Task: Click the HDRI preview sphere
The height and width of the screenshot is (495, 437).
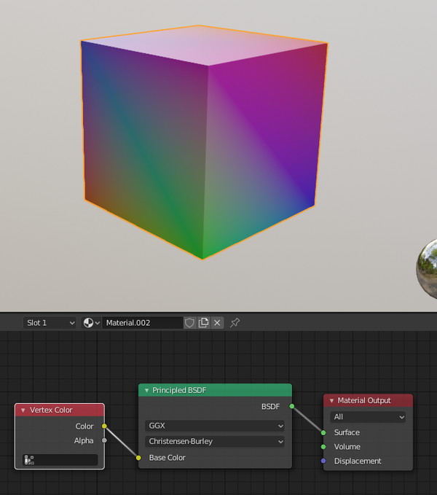Action: (x=428, y=269)
